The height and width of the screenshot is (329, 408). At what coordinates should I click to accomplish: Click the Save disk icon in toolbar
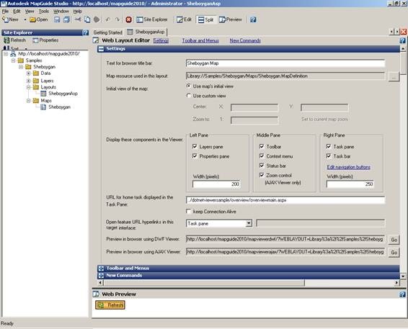point(57,19)
